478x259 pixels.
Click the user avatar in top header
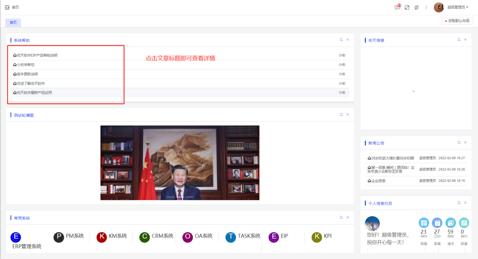point(439,7)
